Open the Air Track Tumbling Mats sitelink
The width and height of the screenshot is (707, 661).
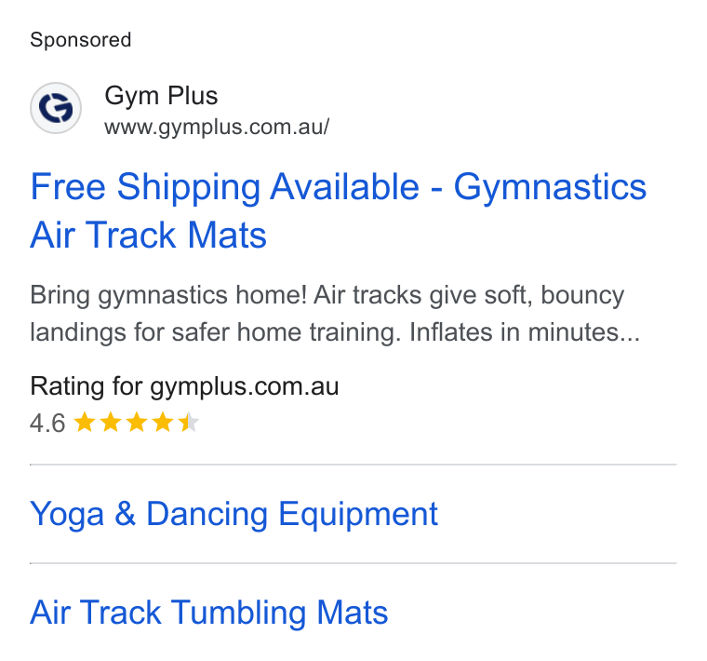[x=208, y=613]
